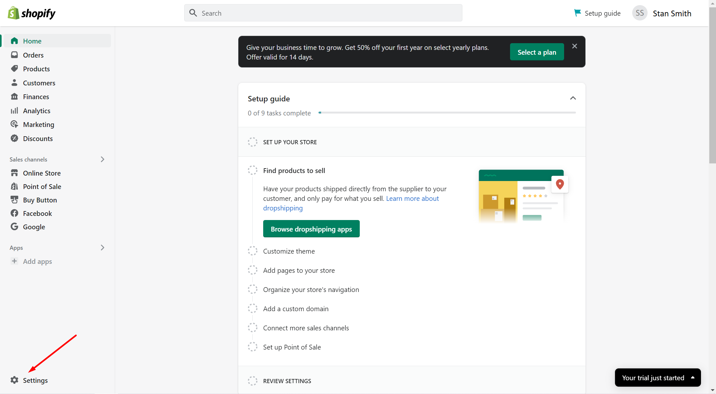The height and width of the screenshot is (394, 716).
Task: Click the Marketing target icon
Action: (14, 124)
